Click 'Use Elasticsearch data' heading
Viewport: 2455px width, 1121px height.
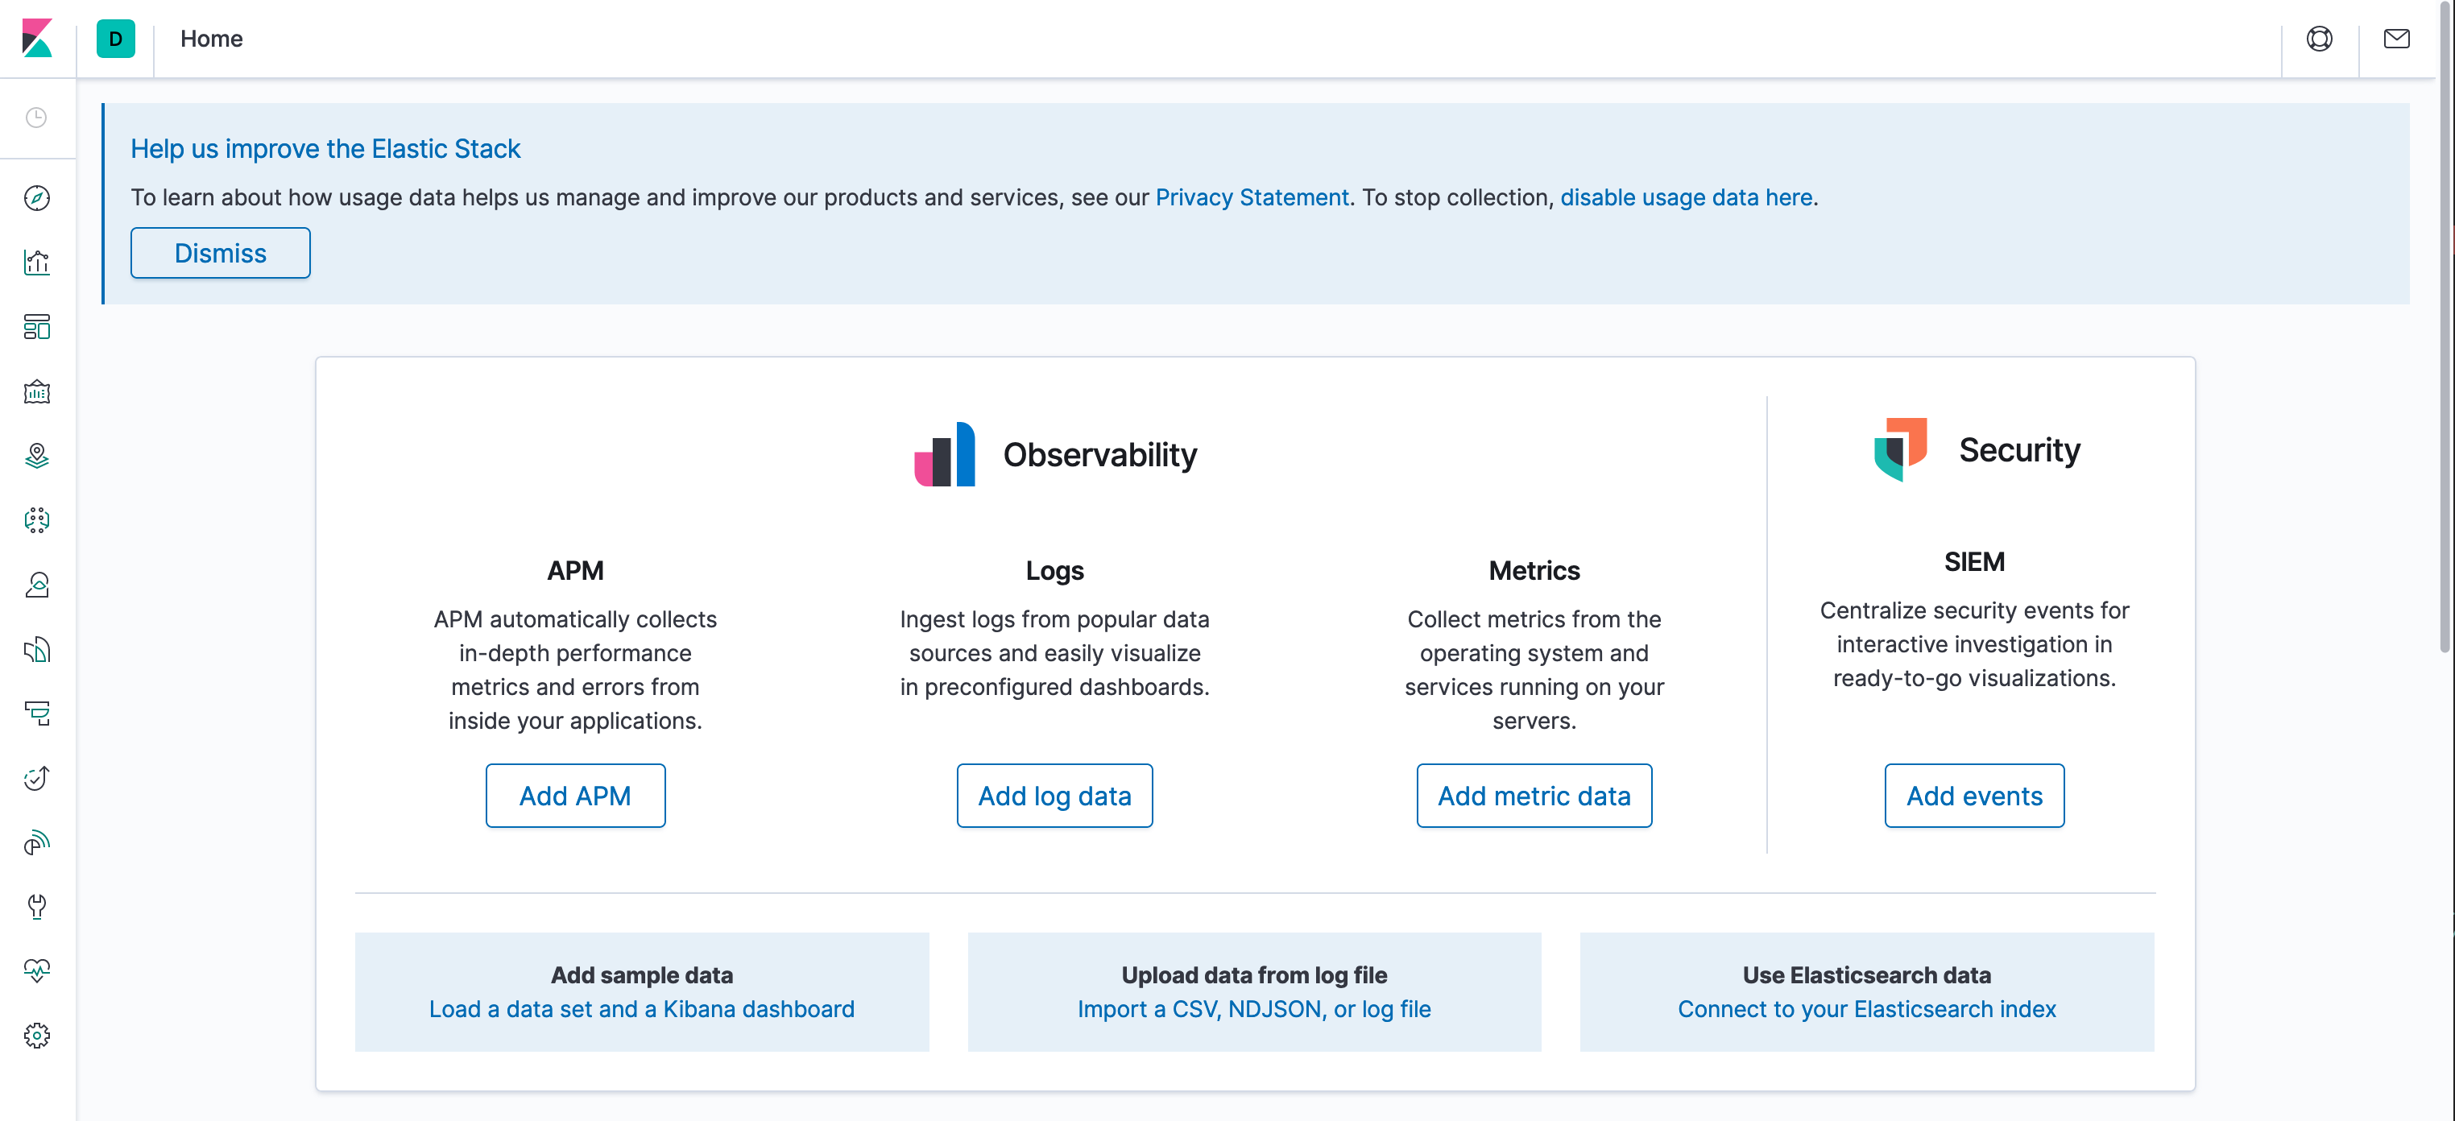(1866, 974)
